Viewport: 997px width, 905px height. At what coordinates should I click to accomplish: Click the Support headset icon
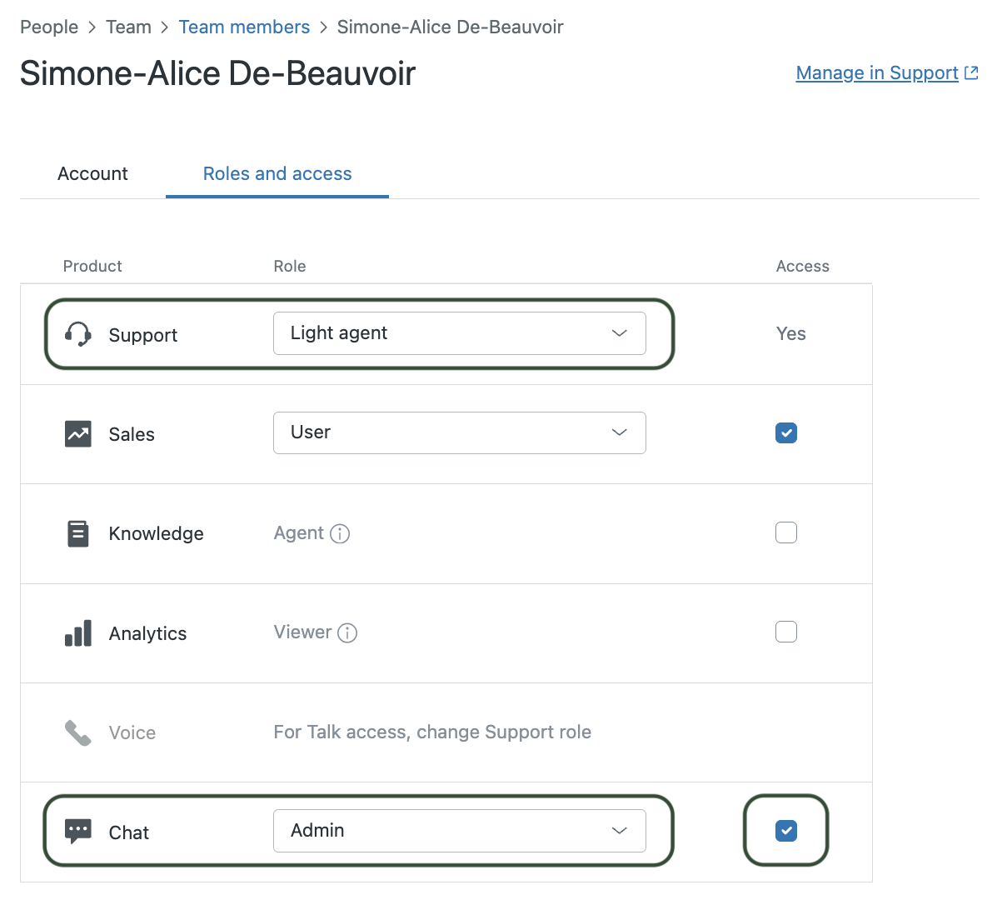77,333
